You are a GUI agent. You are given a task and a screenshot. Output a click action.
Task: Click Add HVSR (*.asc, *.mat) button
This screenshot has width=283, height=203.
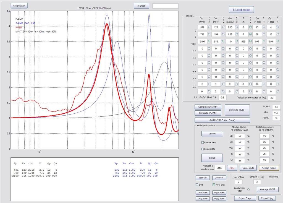point(222,120)
